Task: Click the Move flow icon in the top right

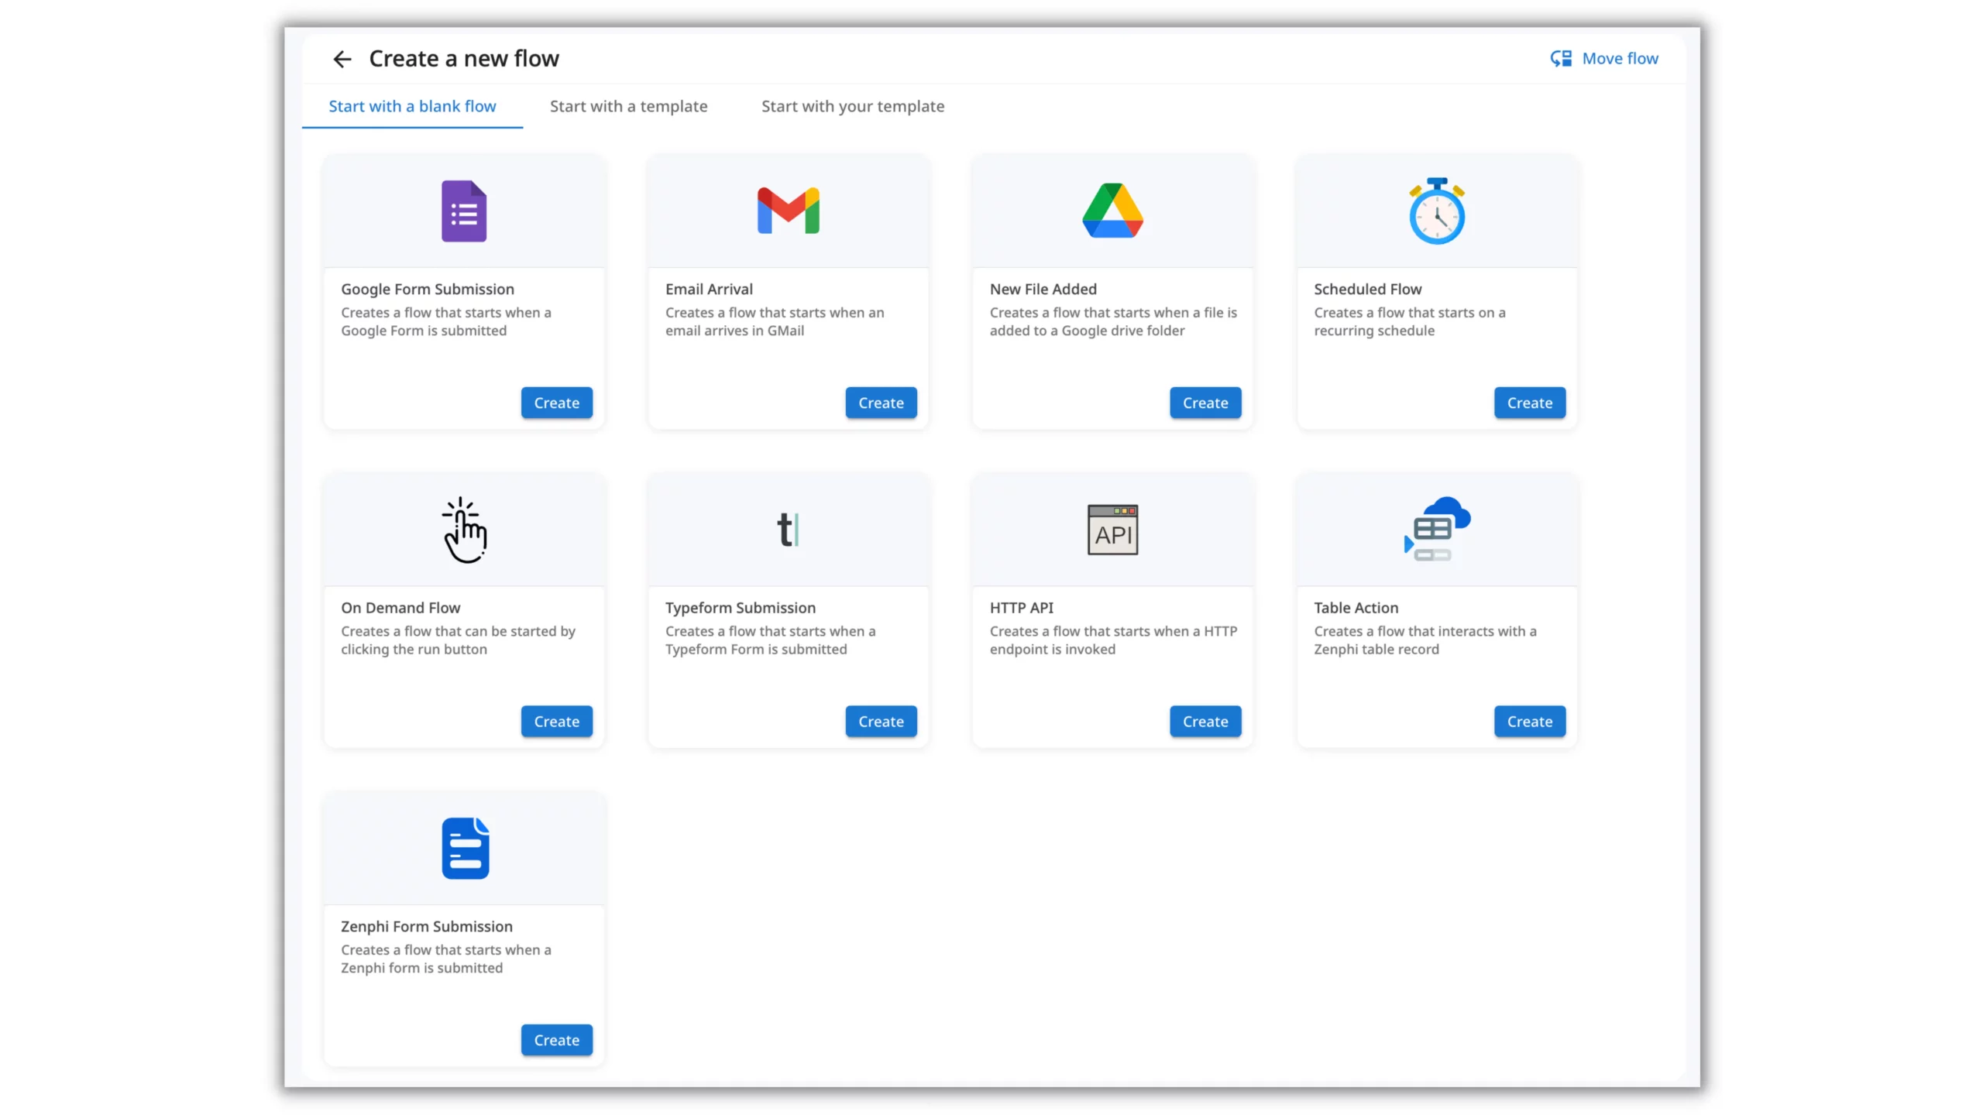Action: (x=1560, y=58)
